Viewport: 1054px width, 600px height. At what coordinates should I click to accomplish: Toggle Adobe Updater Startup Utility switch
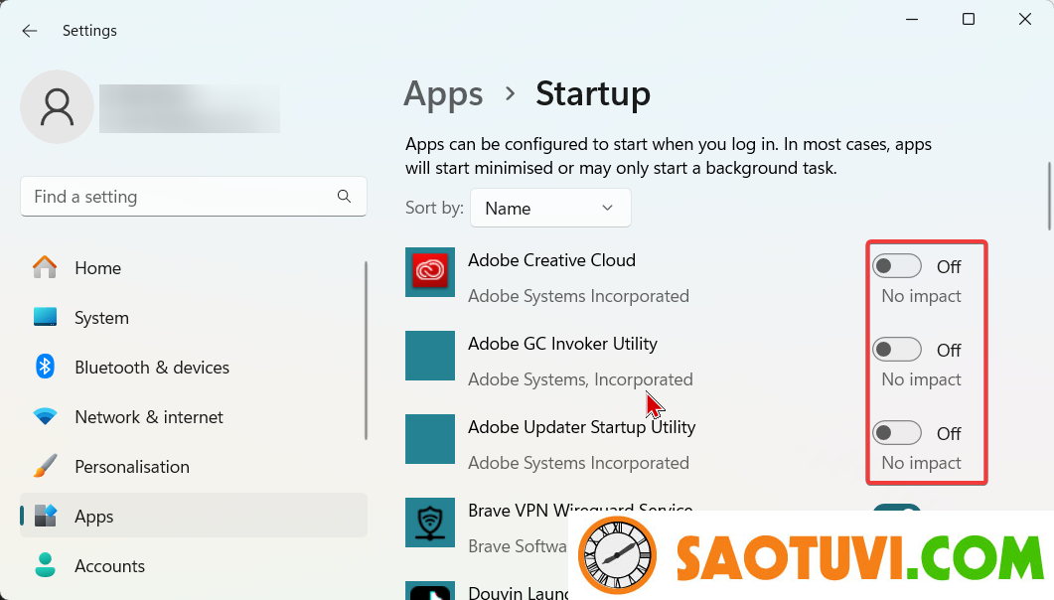click(897, 433)
